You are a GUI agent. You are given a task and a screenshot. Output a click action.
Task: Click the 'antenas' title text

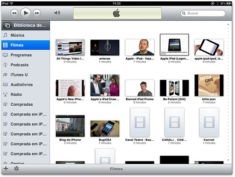point(105,58)
